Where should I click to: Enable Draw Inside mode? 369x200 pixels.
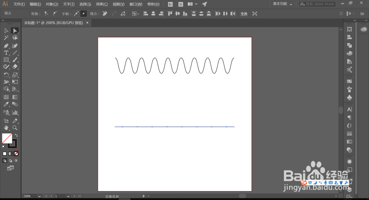pyautogui.click(x=16, y=160)
